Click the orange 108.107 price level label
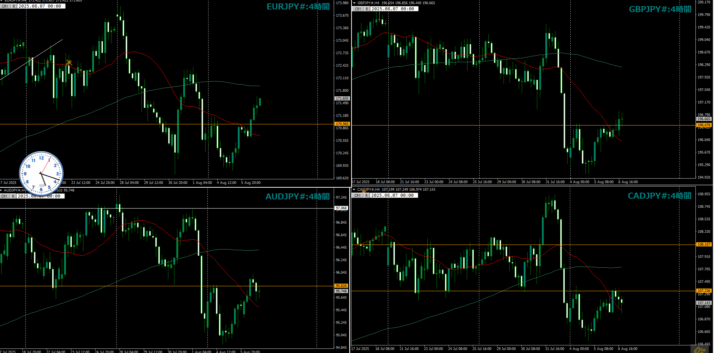714x353 pixels. pyautogui.click(x=704, y=244)
